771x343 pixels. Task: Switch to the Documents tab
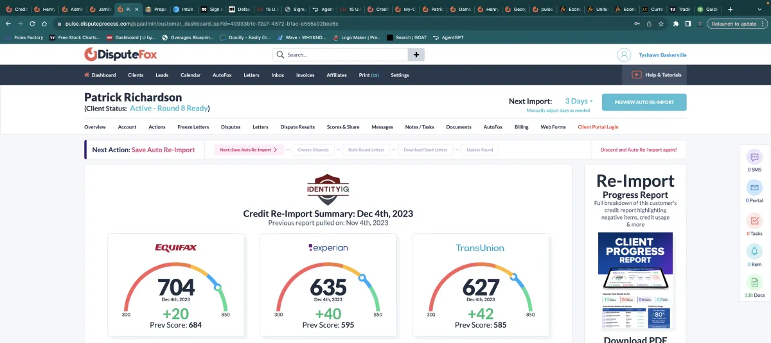click(459, 127)
